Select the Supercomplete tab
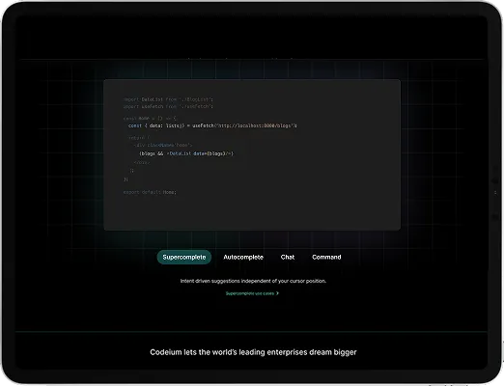The image size is (504, 386). [x=184, y=257]
